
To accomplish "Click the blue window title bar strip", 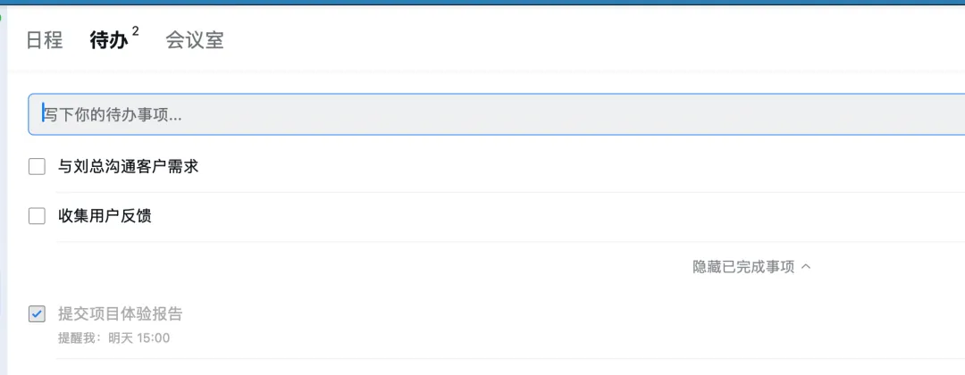I will pyautogui.click(x=482, y=3).
